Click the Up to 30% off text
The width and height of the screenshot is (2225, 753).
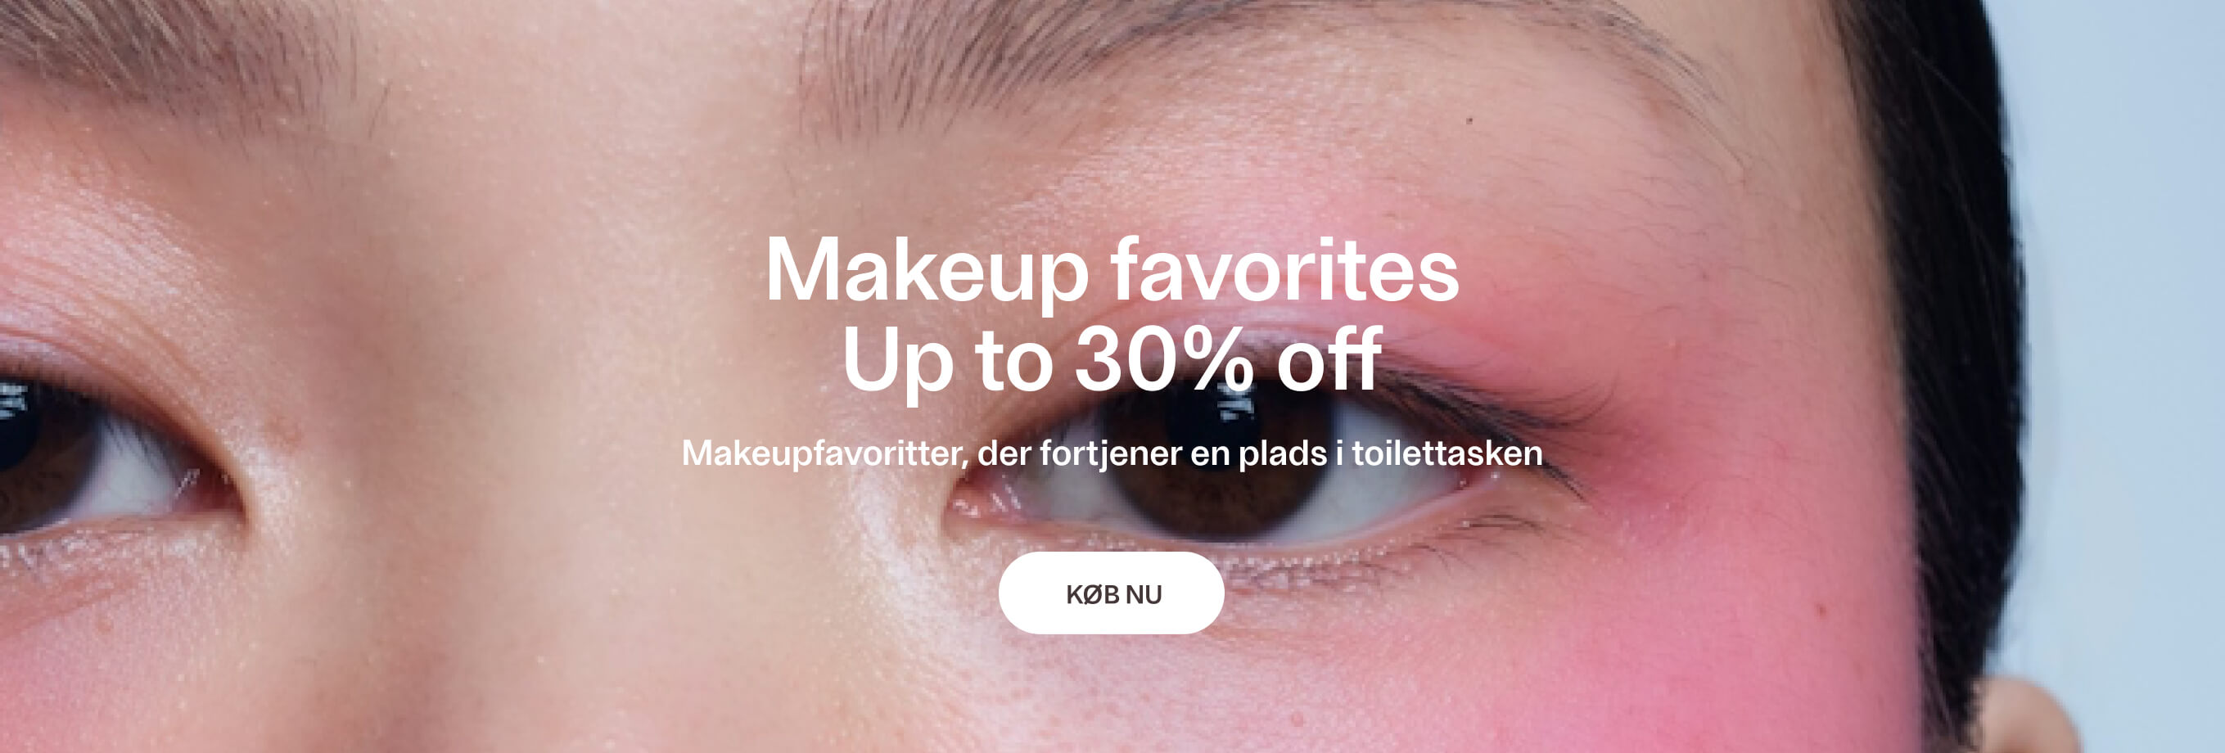[x=1112, y=360]
